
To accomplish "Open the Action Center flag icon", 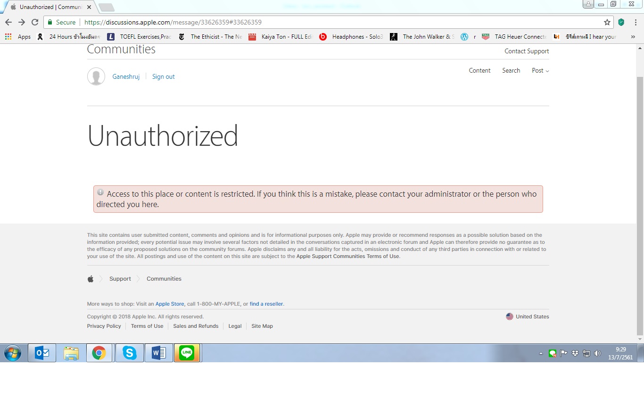I will (564, 353).
